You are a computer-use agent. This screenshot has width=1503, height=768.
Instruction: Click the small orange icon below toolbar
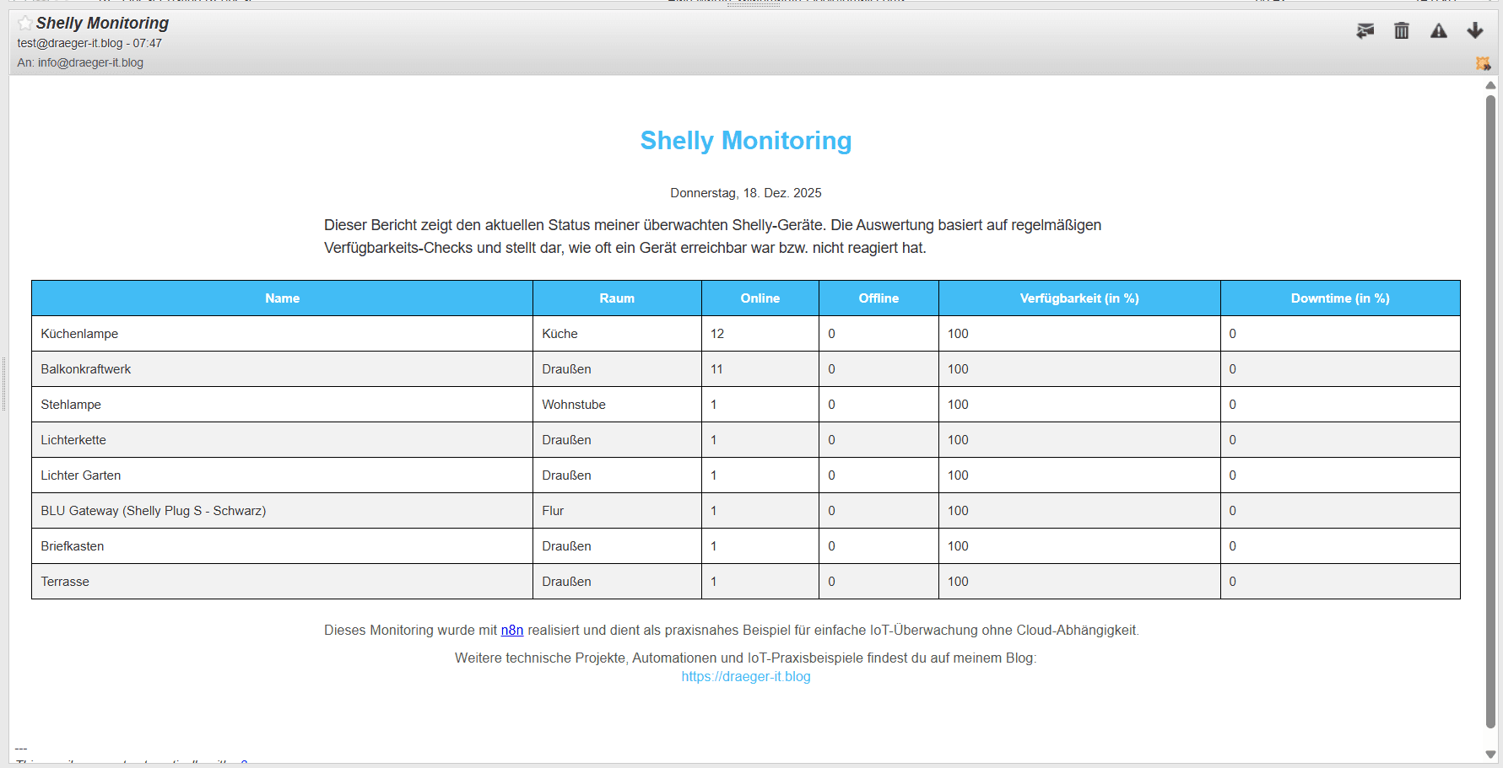1482,63
